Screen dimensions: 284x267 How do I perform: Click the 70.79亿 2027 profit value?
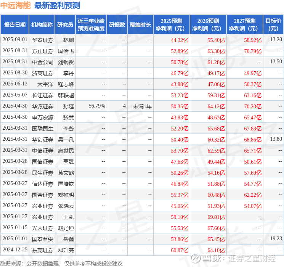253,51
